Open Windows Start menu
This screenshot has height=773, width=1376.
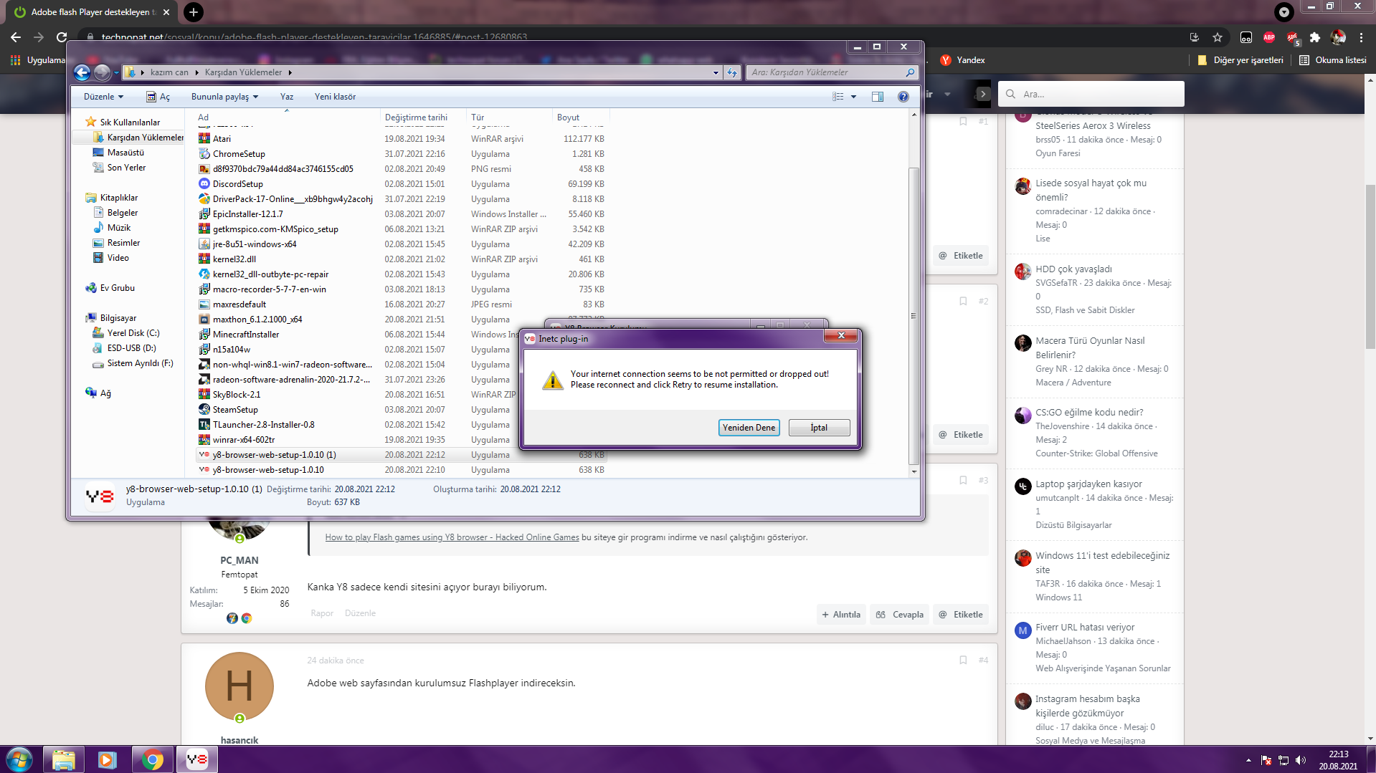click(19, 759)
